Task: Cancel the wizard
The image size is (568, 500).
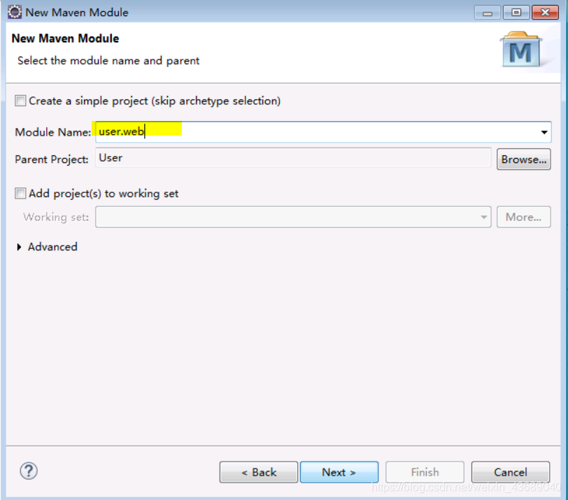Action: coord(511,472)
